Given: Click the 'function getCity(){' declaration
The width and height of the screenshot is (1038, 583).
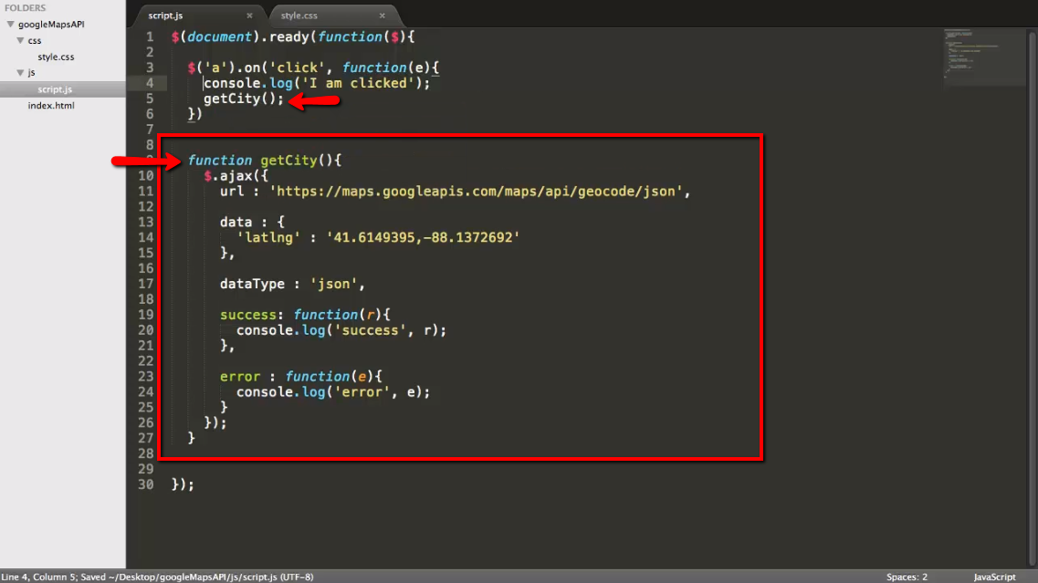Looking at the screenshot, I should (265, 161).
